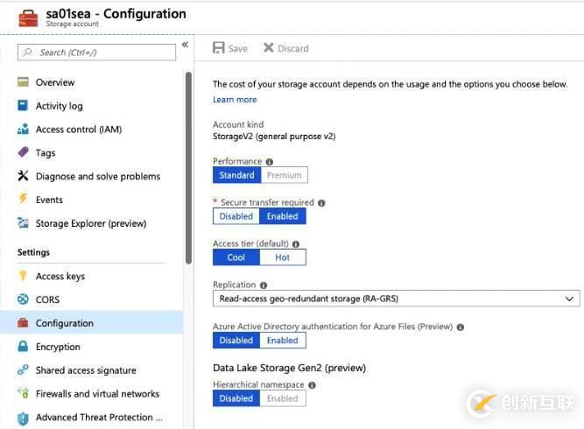Enable Azure Active Directory authentication for Files

coord(283,341)
